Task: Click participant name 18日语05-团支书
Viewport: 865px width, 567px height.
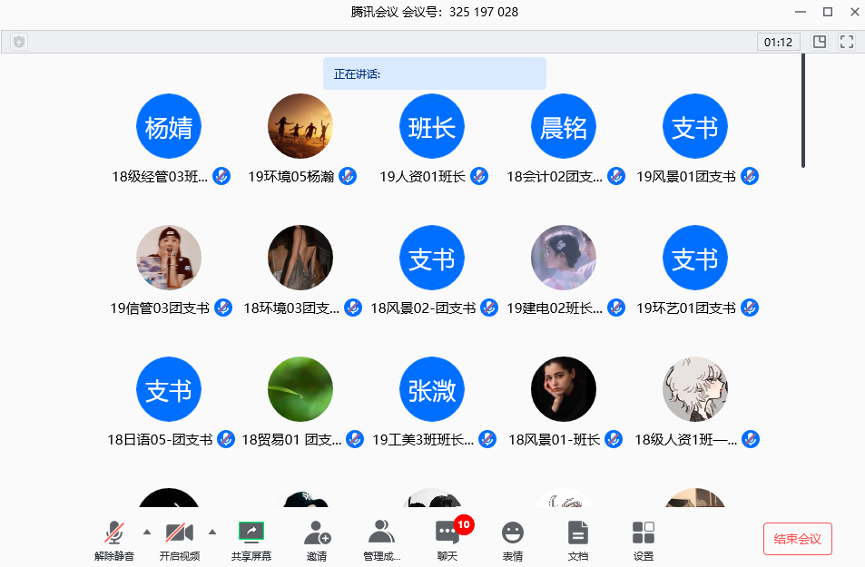Action: coord(160,440)
